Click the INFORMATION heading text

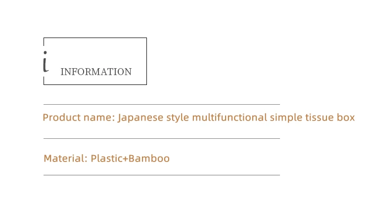pyautogui.click(x=96, y=72)
